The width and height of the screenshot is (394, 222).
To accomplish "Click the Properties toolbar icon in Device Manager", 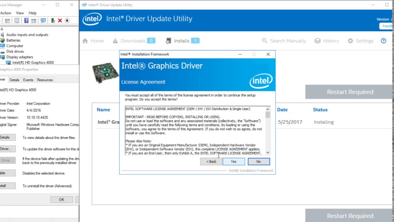I will [17, 21].
